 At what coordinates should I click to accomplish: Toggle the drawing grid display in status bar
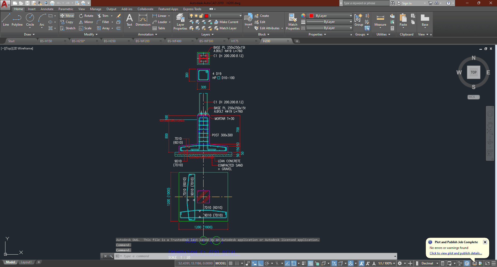[231, 263]
